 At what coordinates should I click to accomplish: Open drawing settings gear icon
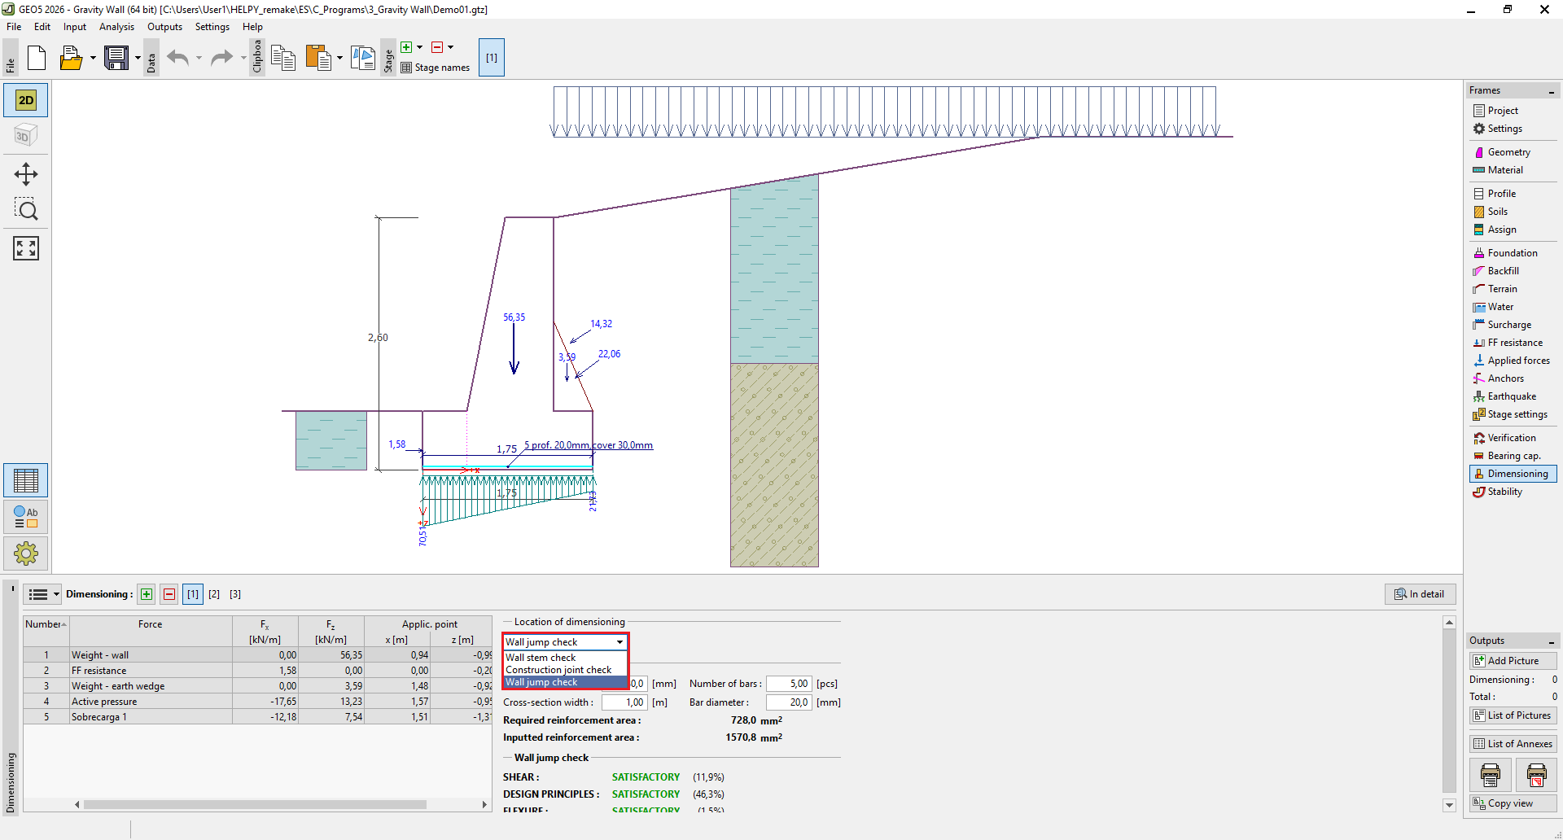[x=25, y=553]
